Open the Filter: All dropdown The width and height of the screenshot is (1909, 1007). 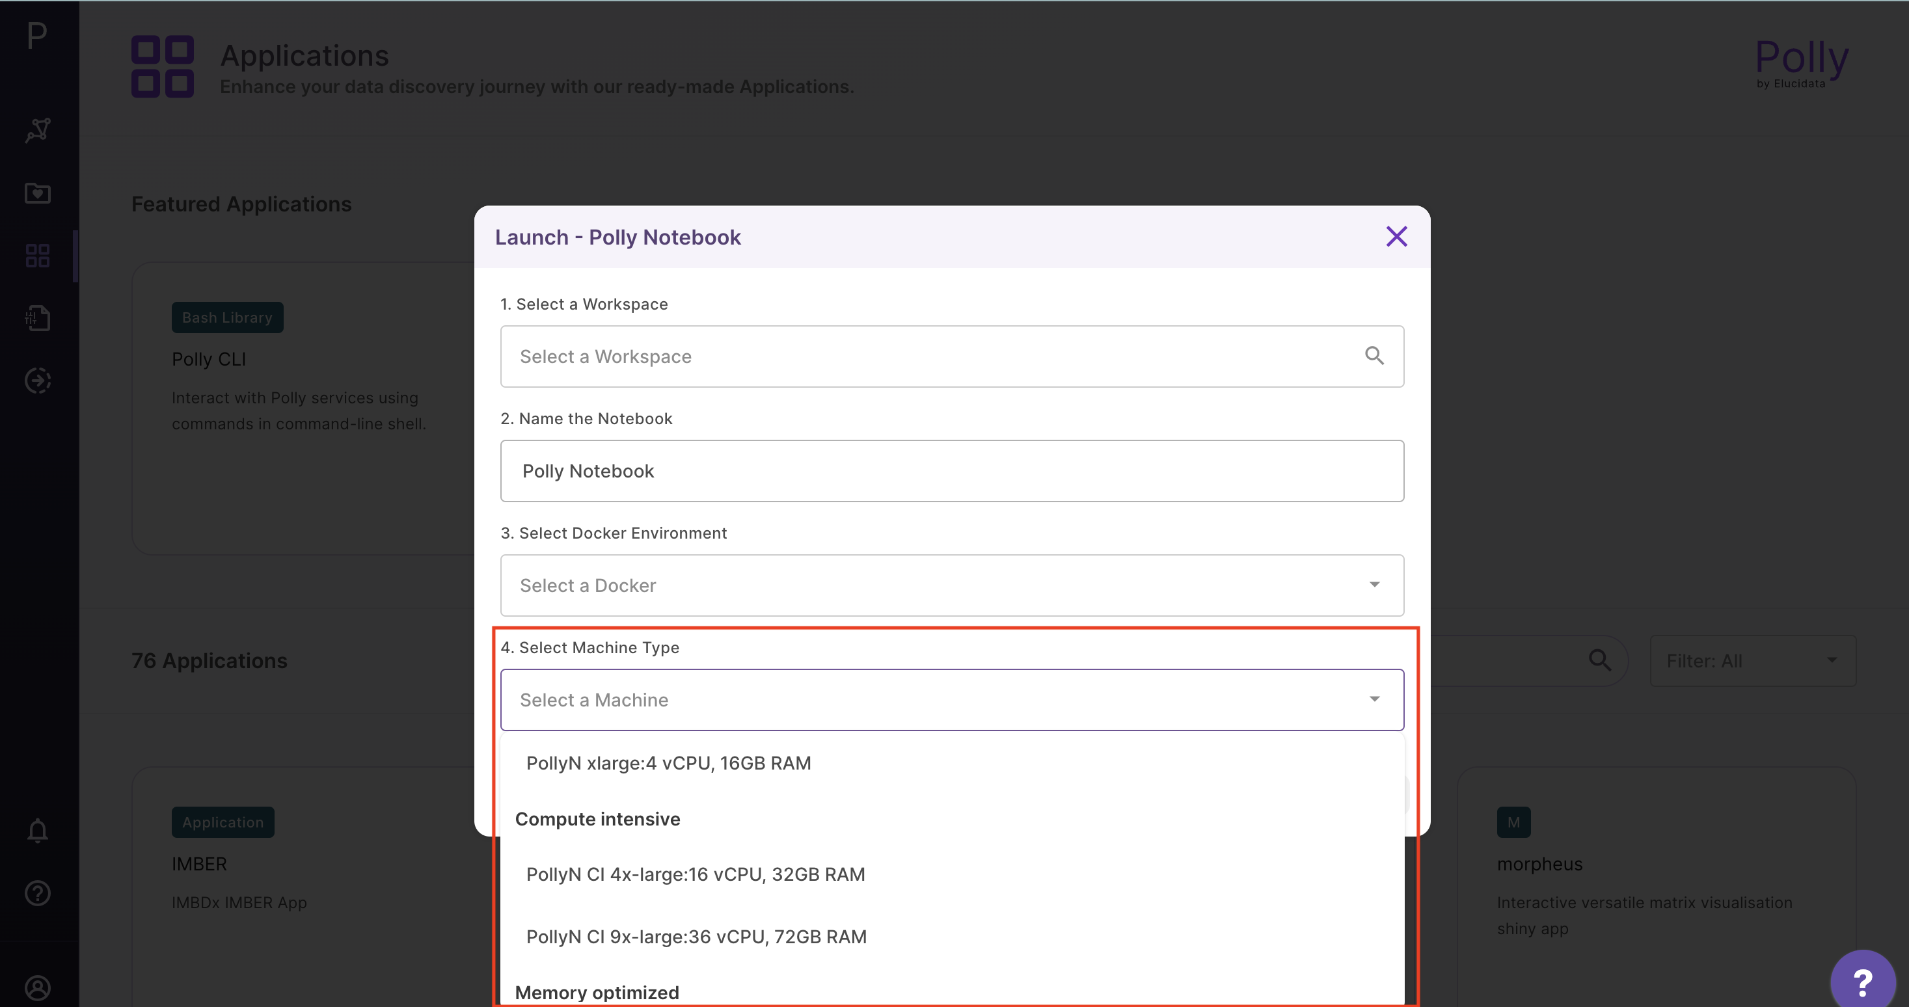1753,661
